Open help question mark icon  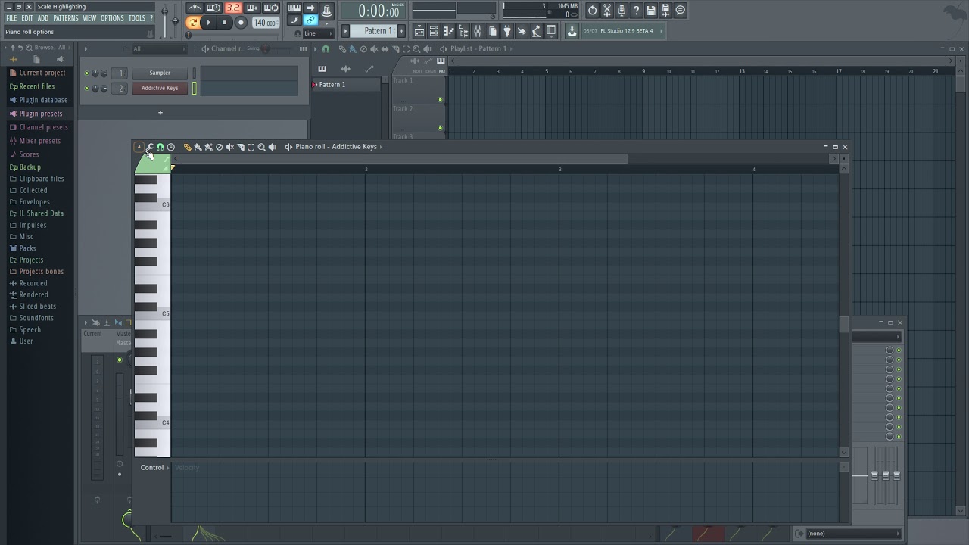pos(636,10)
